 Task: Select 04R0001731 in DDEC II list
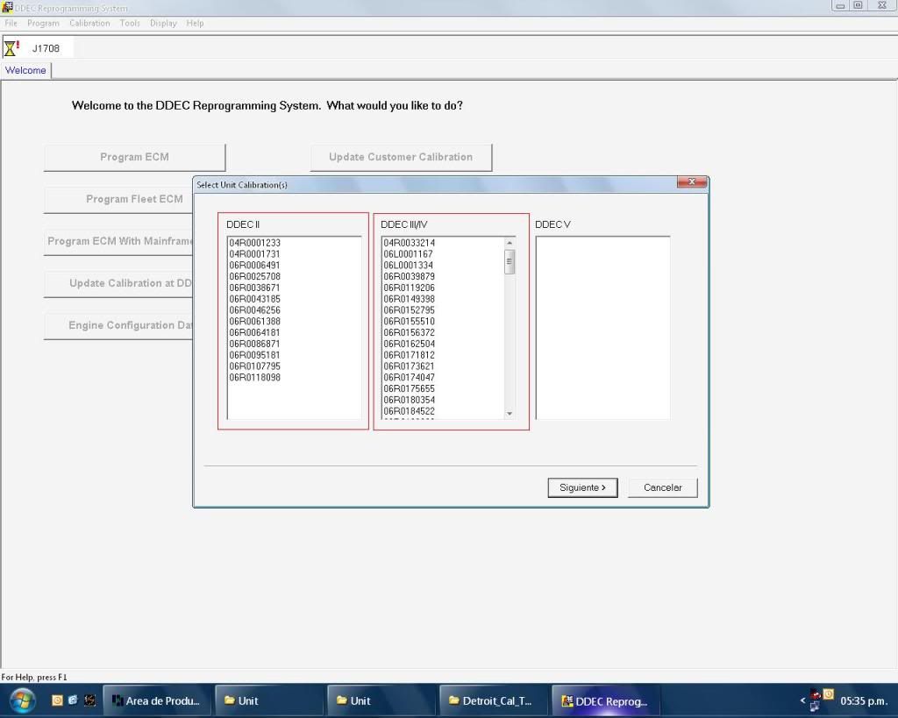coord(255,254)
